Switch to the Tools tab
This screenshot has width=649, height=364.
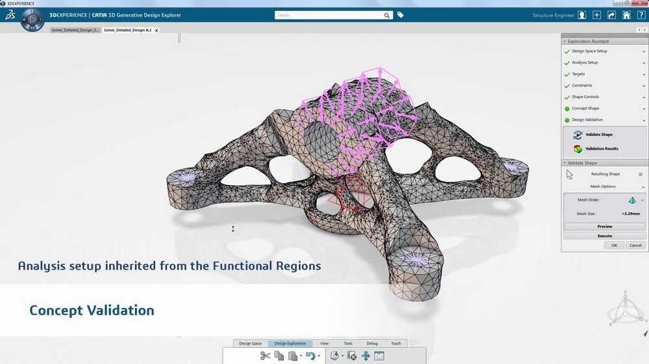[x=348, y=343]
